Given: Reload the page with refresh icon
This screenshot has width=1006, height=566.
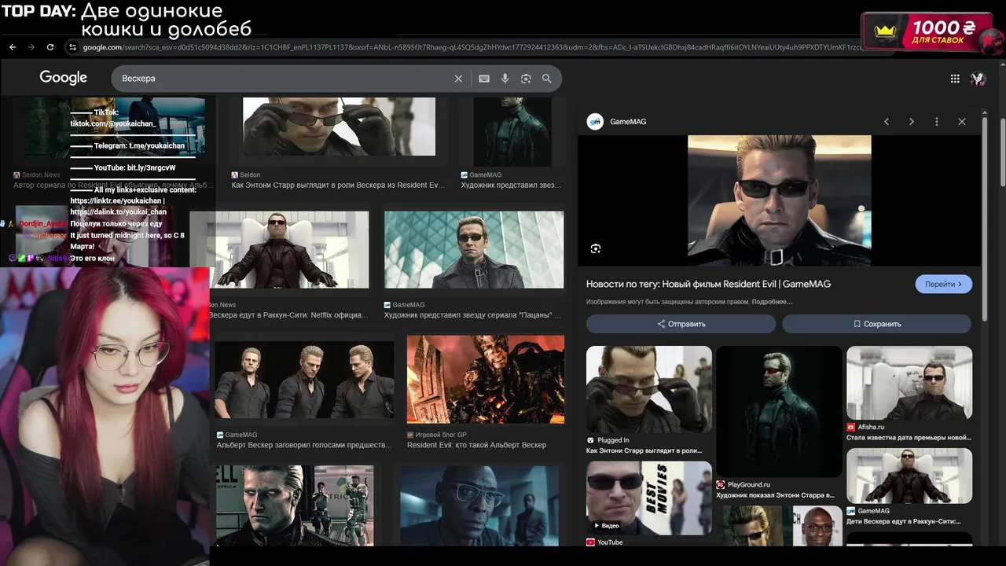Looking at the screenshot, I should [x=50, y=47].
